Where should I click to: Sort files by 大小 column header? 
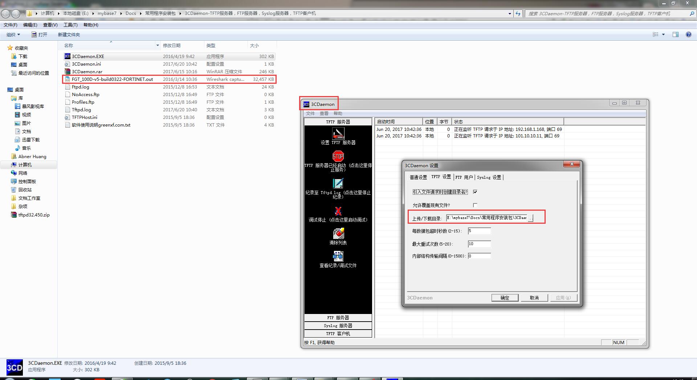262,45
